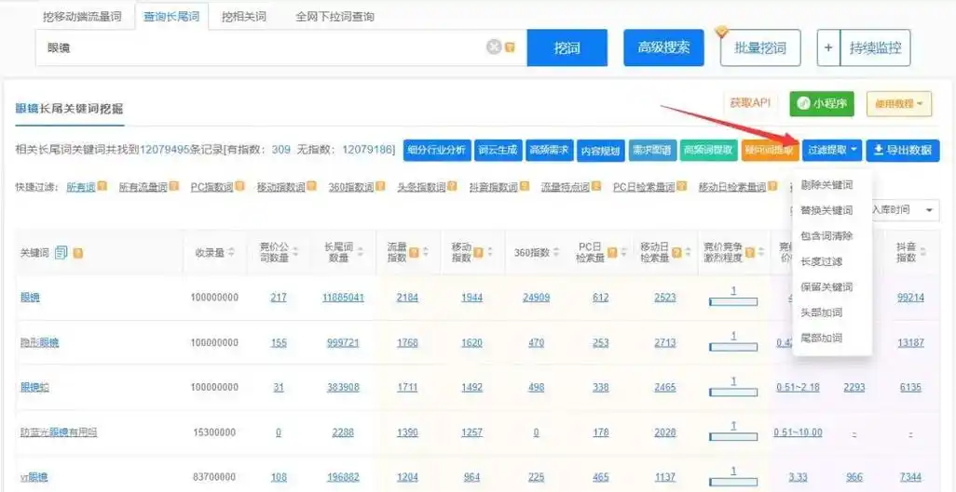Click the plus icon beside 持续监控

(828, 47)
